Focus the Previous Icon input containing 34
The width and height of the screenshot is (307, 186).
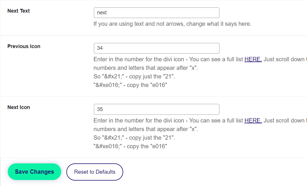(157, 48)
